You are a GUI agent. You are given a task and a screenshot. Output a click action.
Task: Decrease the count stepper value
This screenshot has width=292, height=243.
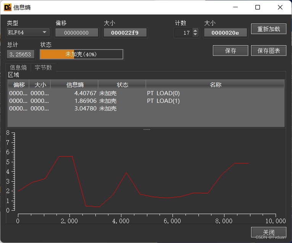click(x=195, y=35)
